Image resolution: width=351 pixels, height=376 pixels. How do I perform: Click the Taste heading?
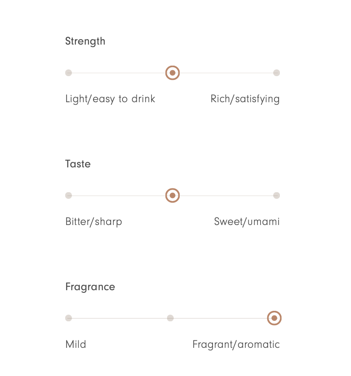coord(78,164)
